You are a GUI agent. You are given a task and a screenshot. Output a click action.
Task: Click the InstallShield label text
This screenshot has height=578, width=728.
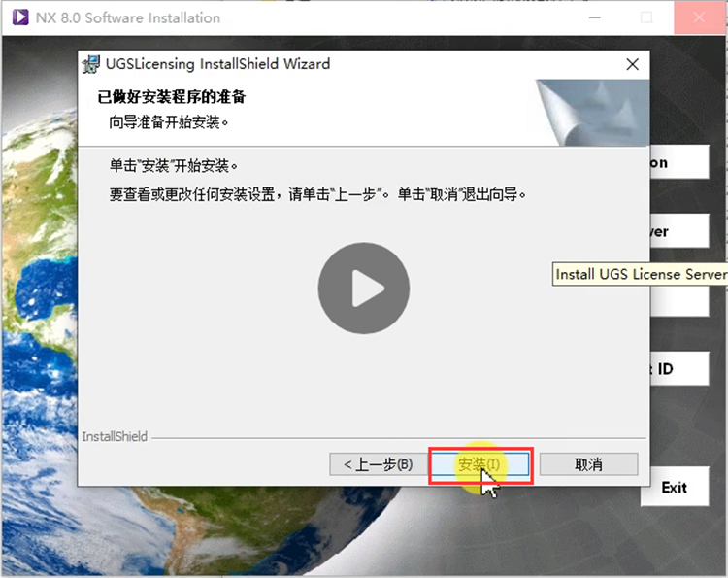click(115, 437)
